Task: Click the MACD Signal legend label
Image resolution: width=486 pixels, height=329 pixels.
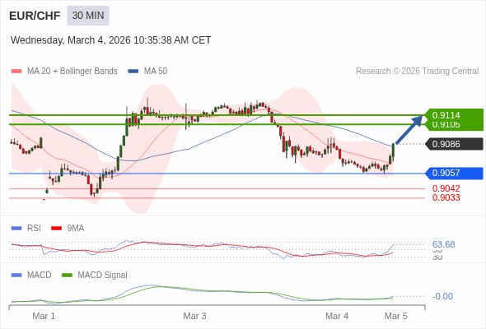Action: pos(103,275)
